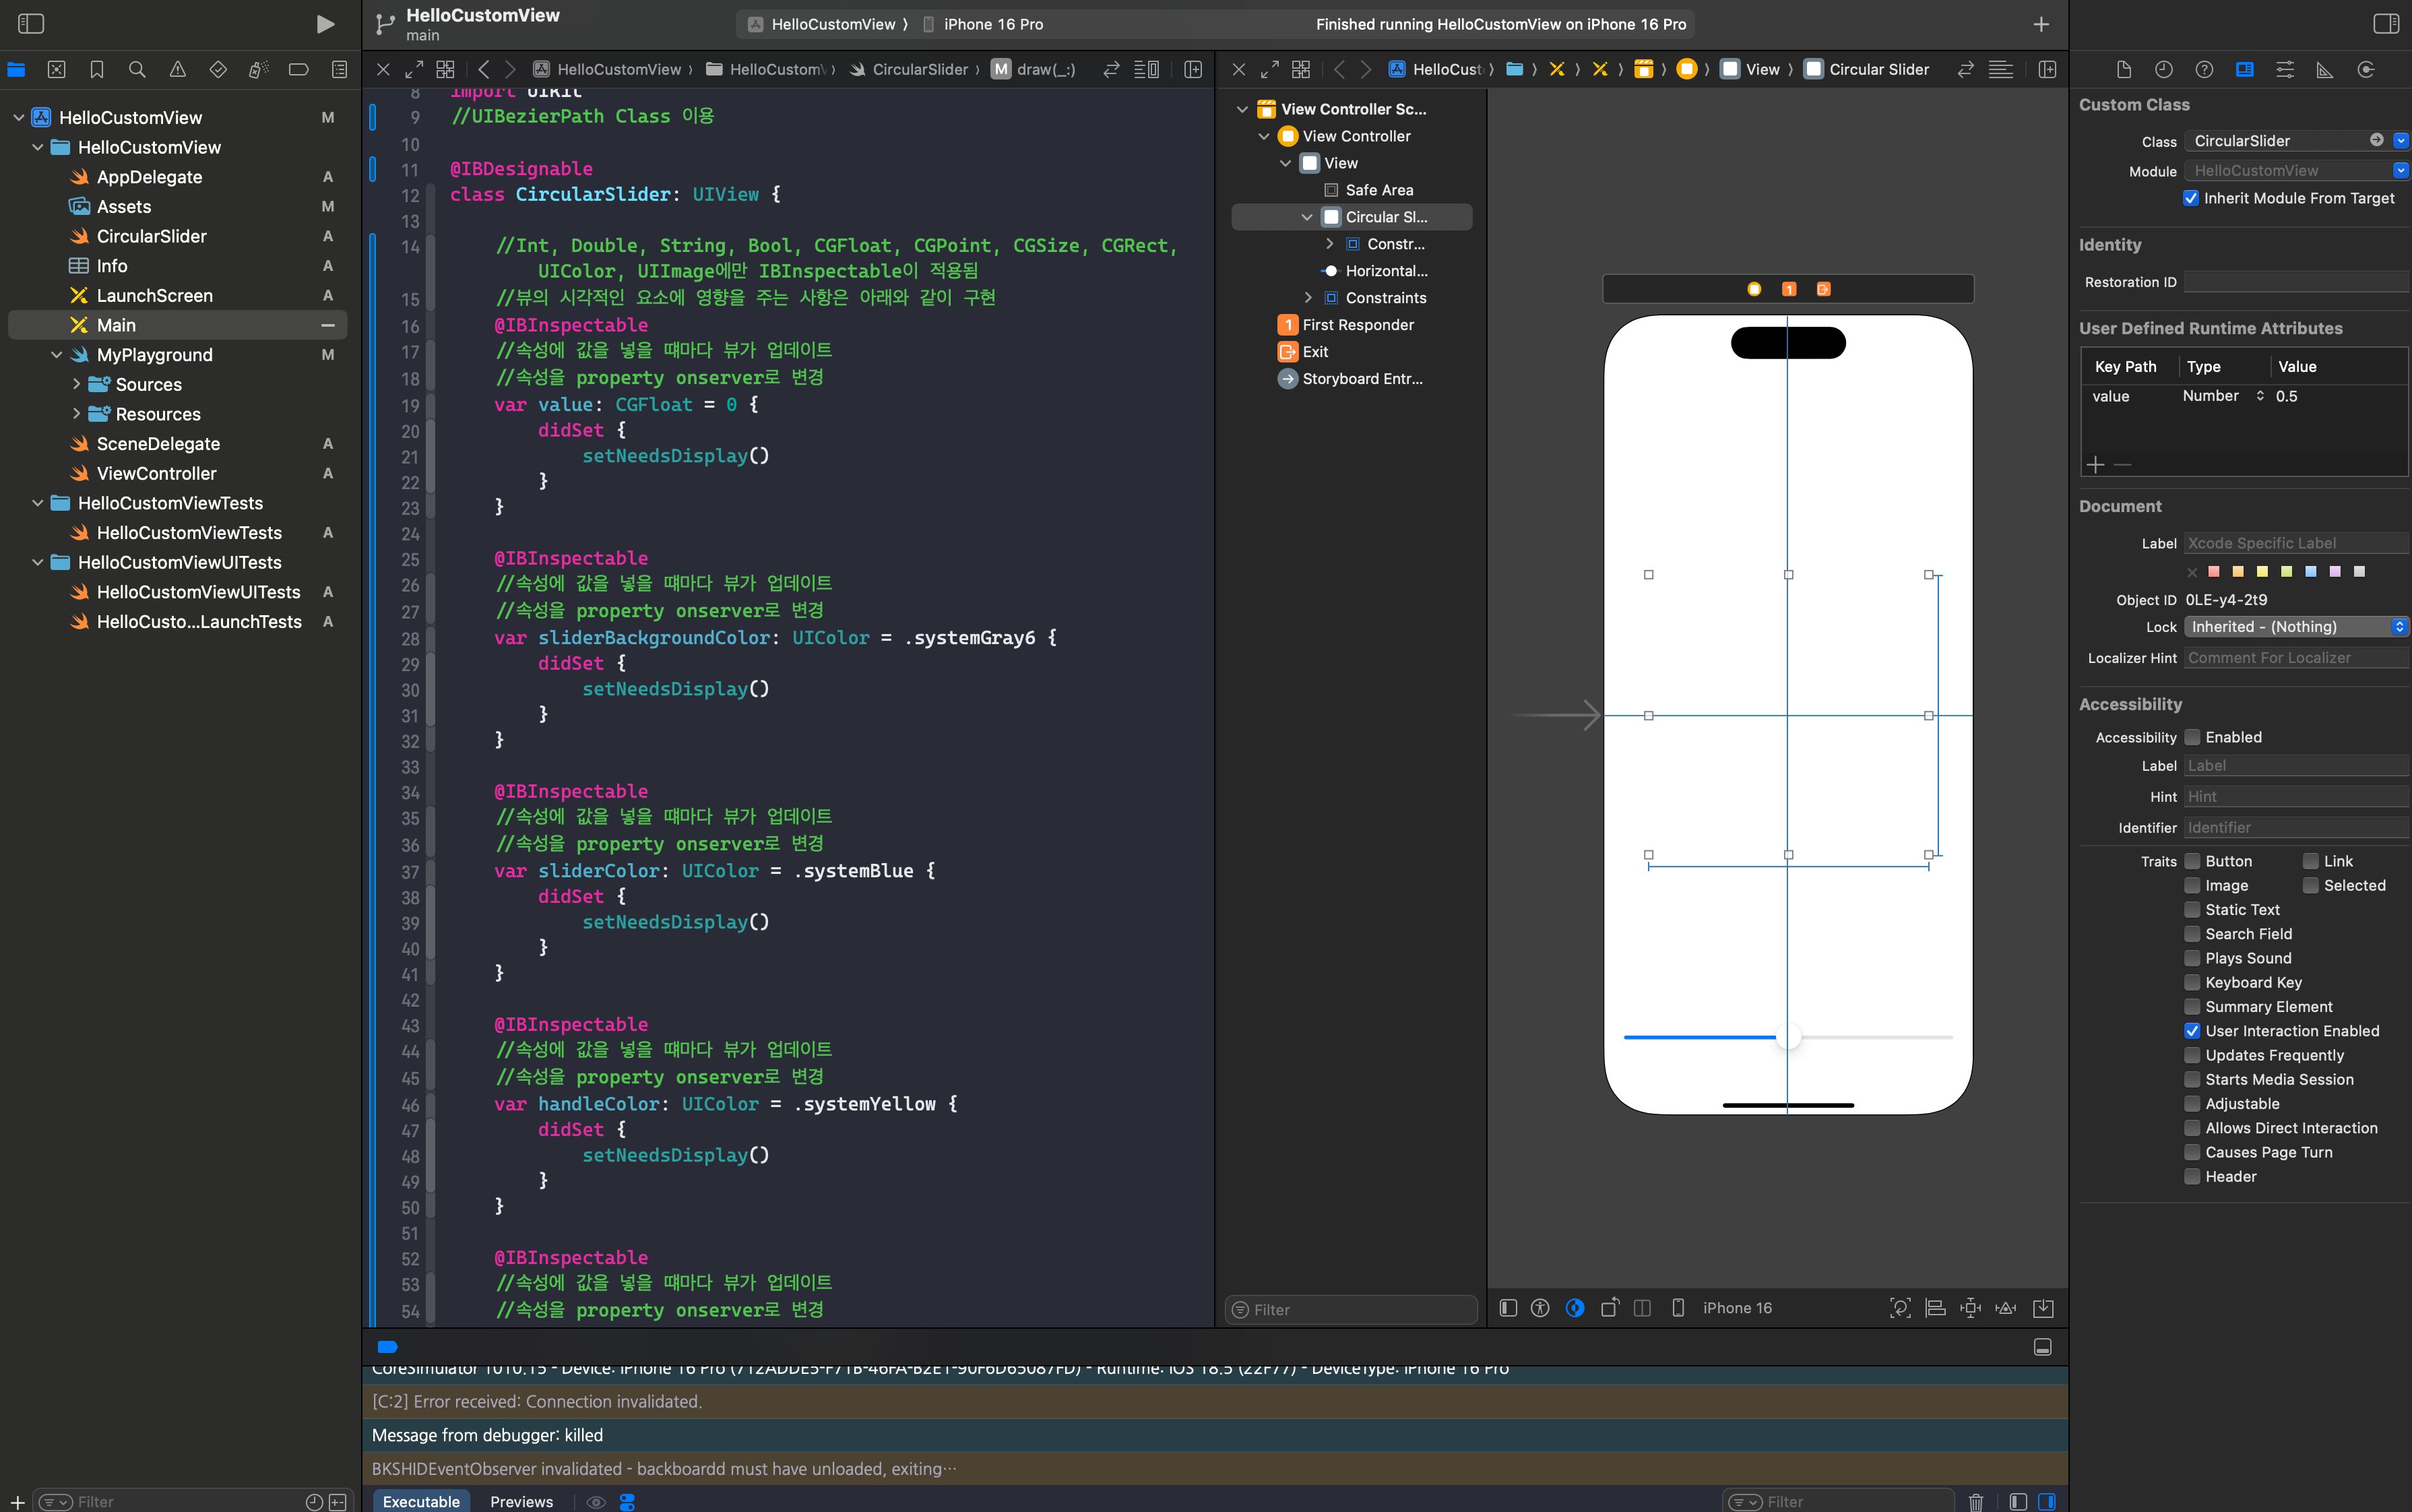Run the project with the play button
2412x1512 pixels.
[x=325, y=24]
